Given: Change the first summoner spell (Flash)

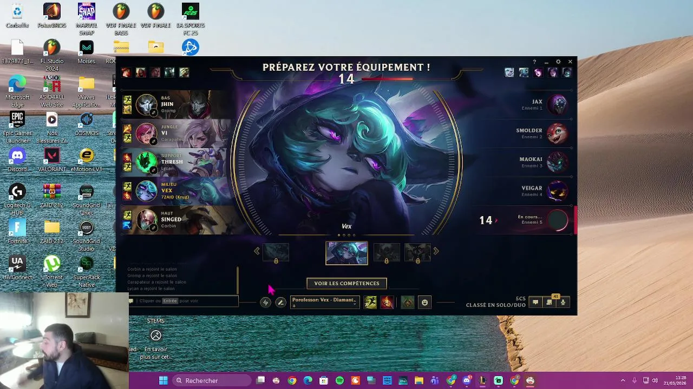Looking at the screenshot, I should click(x=370, y=303).
